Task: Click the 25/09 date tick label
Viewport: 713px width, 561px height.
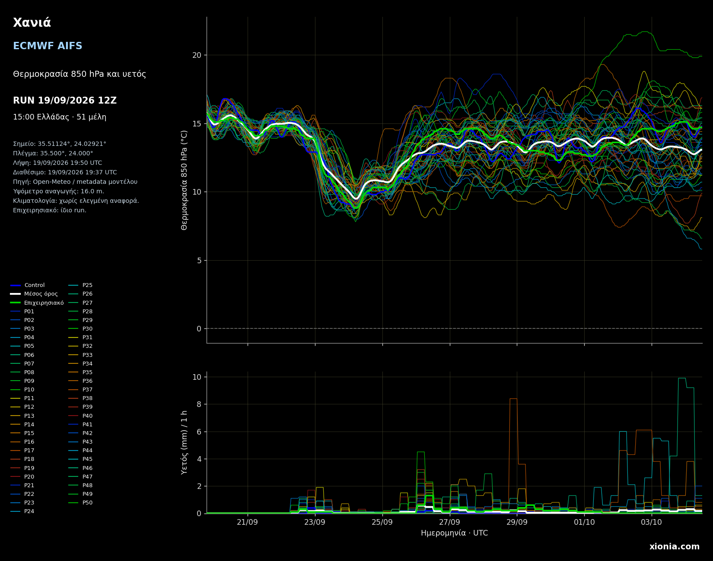Action: (382, 522)
